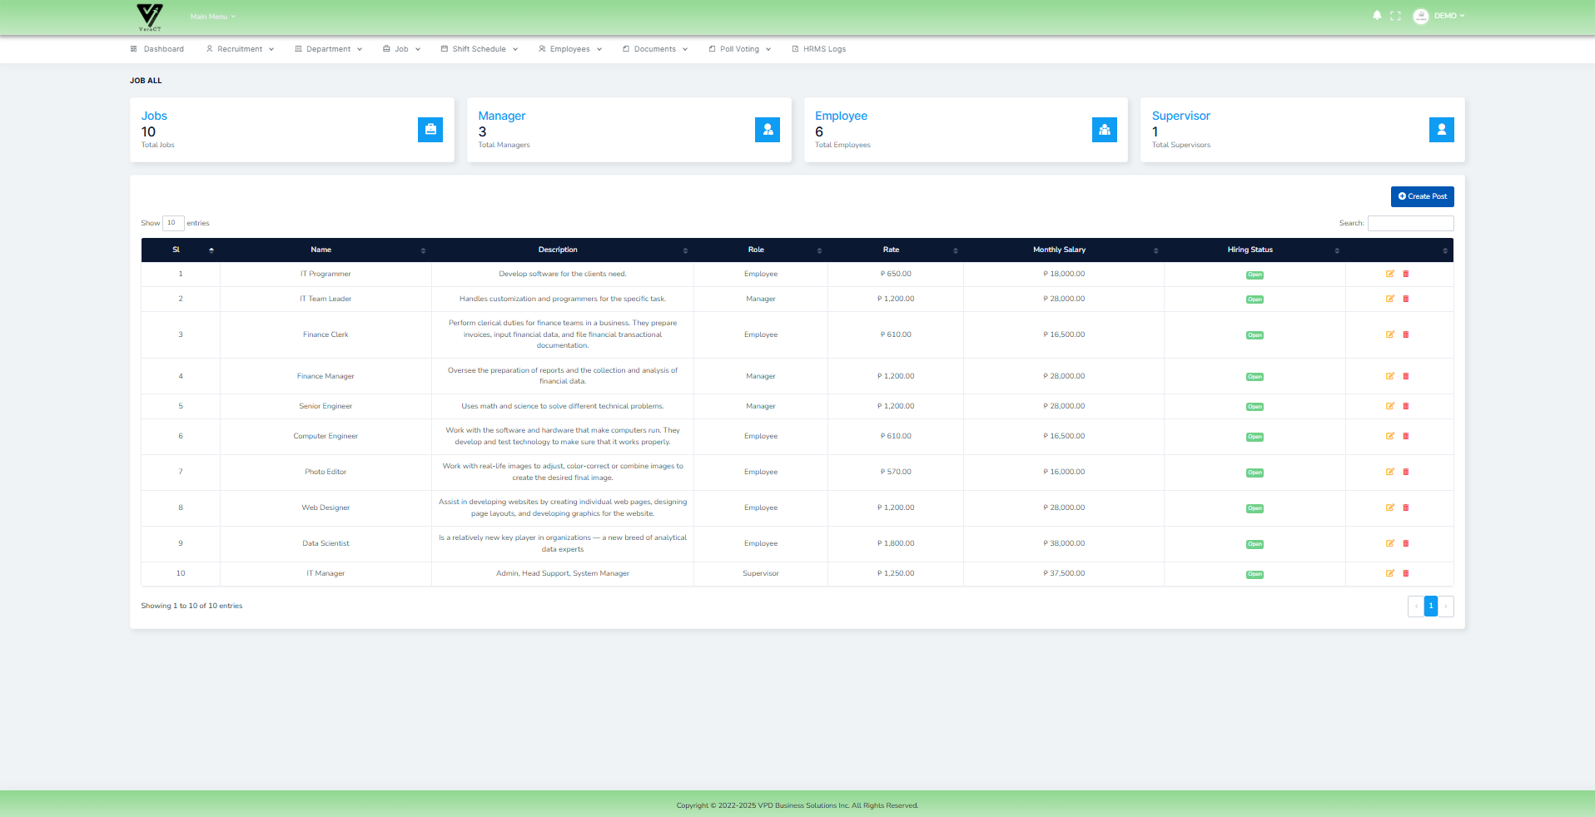1595x817 pixels.
Task: Click the Supervisor card person icon
Action: pyautogui.click(x=1441, y=130)
